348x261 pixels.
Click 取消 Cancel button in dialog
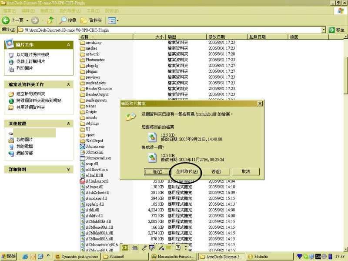tap(246, 171)
